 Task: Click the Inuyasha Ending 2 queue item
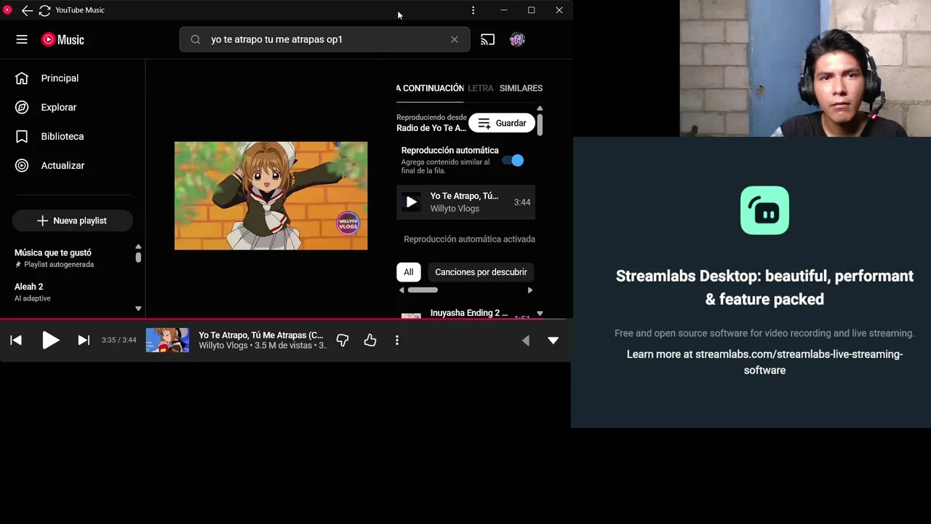[x=465, y=314]
